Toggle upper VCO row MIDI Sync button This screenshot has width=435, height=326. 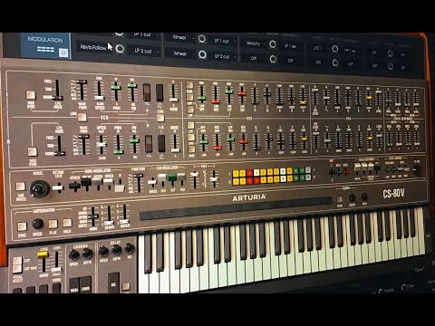(x=31, y=95)
